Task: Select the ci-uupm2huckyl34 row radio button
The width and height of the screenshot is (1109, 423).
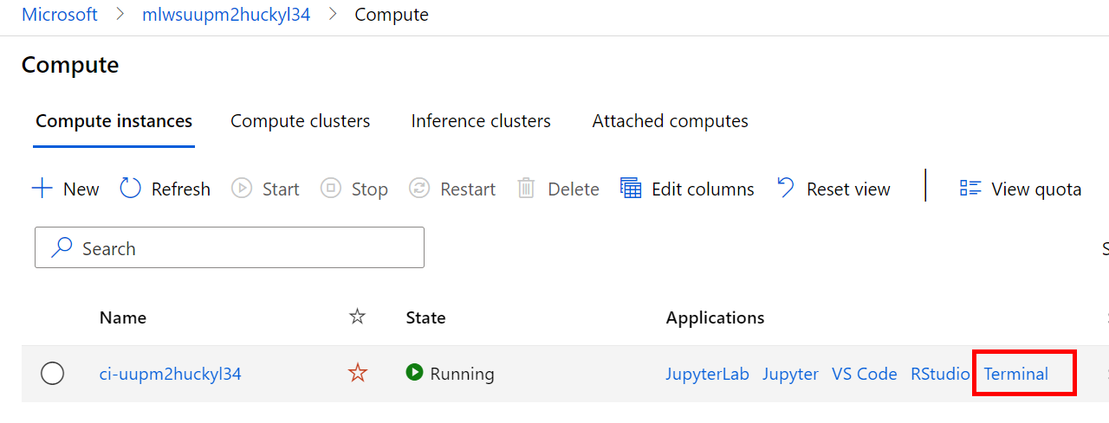Action: tap(53, 374)
